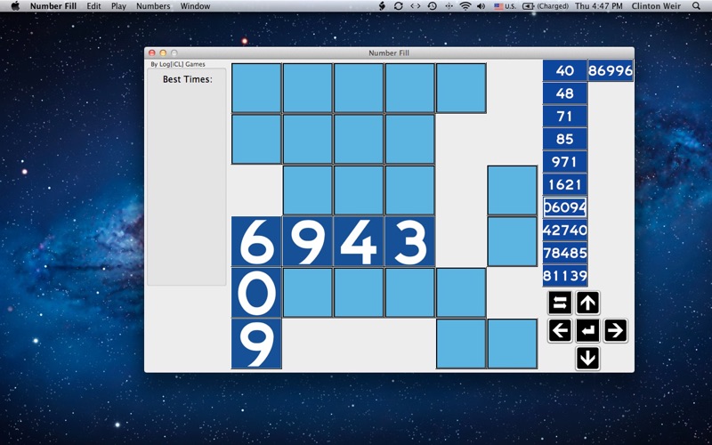Open the Edit menu
This screenshot has width=712, height=445.
pyautogui.click(x=93, y=6)
